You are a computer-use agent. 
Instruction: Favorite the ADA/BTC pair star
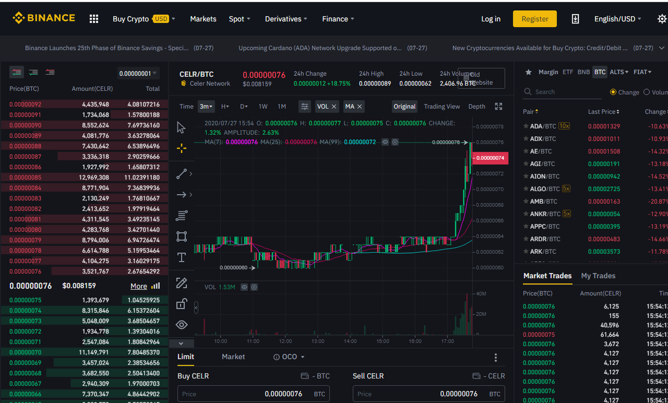[526, 126]
